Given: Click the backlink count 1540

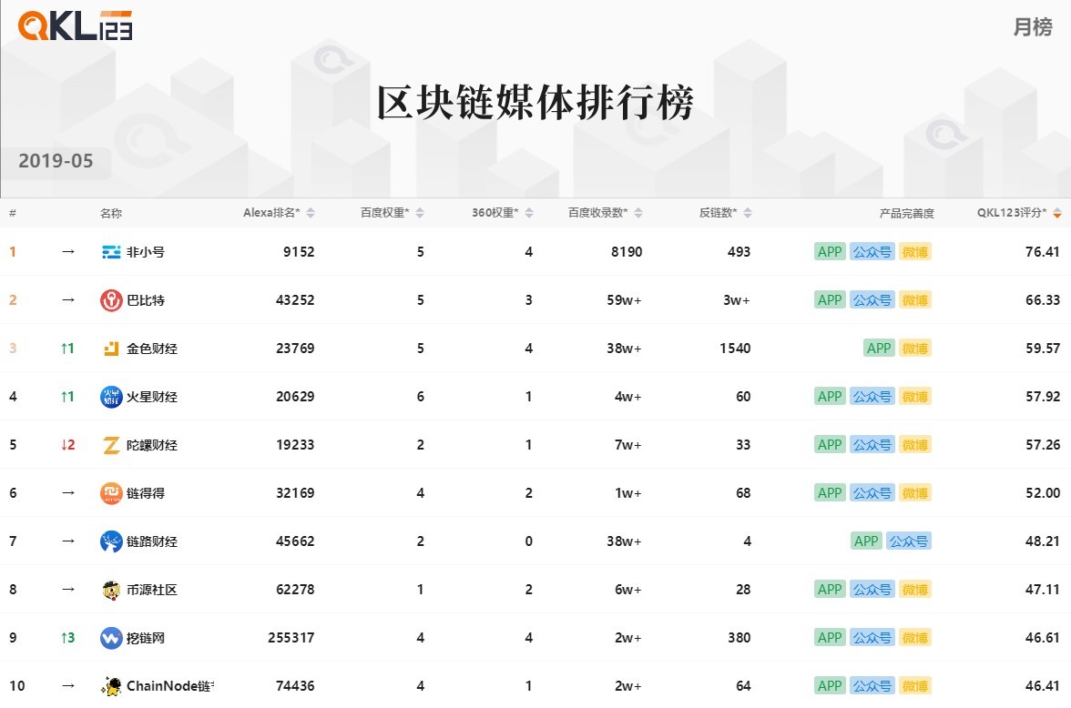Looking at the screenshot, I should pyautogui.click(x=735, y=349).
